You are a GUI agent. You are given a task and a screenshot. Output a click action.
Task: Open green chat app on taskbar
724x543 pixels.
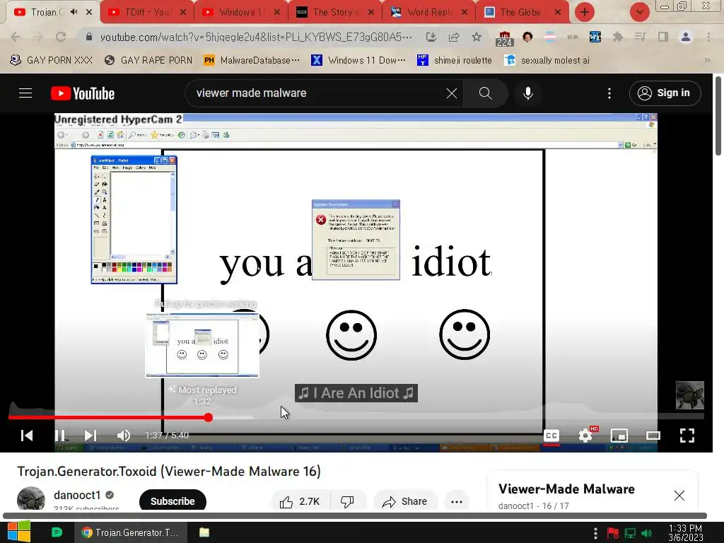pos(57,532)
